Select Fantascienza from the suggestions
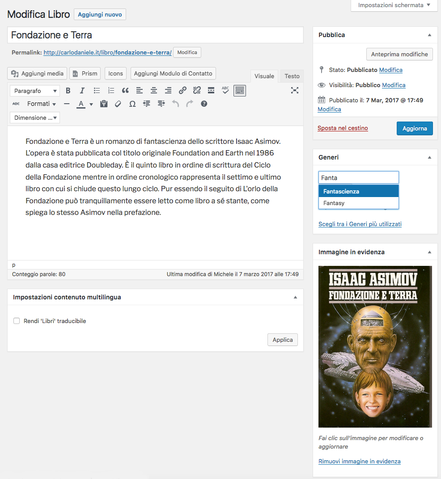 coord(358,191)
